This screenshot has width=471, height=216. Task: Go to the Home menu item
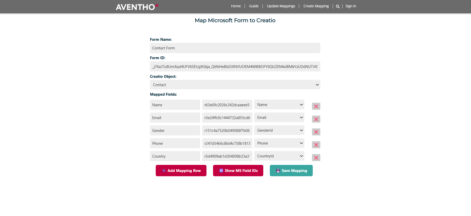(236, 6)
